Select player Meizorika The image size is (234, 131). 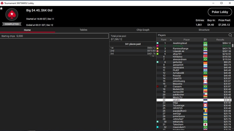(178, 84)
